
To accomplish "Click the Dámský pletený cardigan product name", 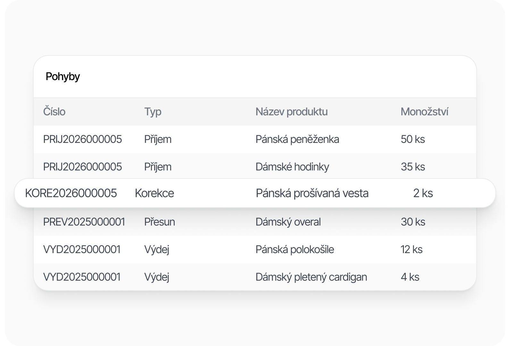I will 311,277.
